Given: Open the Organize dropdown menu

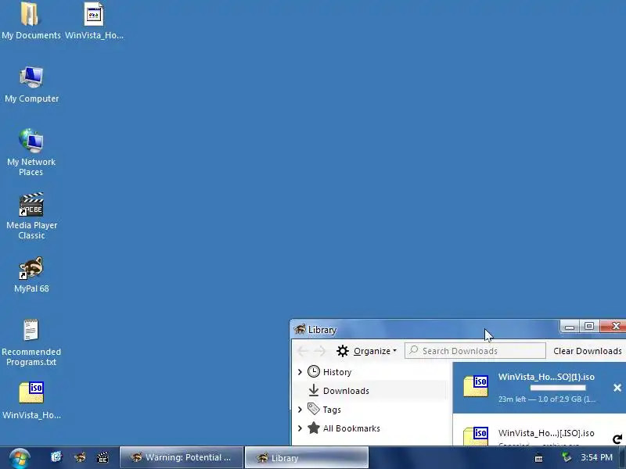Looking at the screenshot, I should (x=366, y=351).
